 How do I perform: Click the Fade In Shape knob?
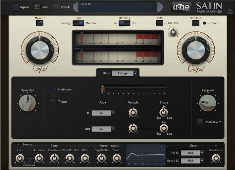pyautogui.click(x=163, y=112)
